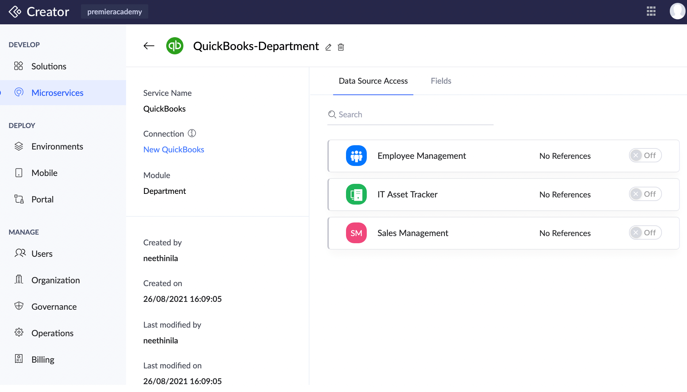Click the Mobile device icon
Image resolution: width=687 pixels, height=392 pixels.
(19, 173)
